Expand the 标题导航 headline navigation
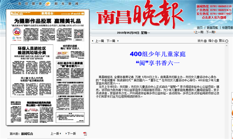The image size is (233, 139). point(227,27)
